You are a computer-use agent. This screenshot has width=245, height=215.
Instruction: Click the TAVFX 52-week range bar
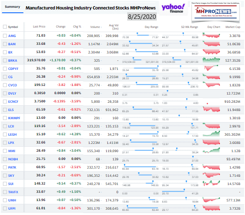pos(180,191)
